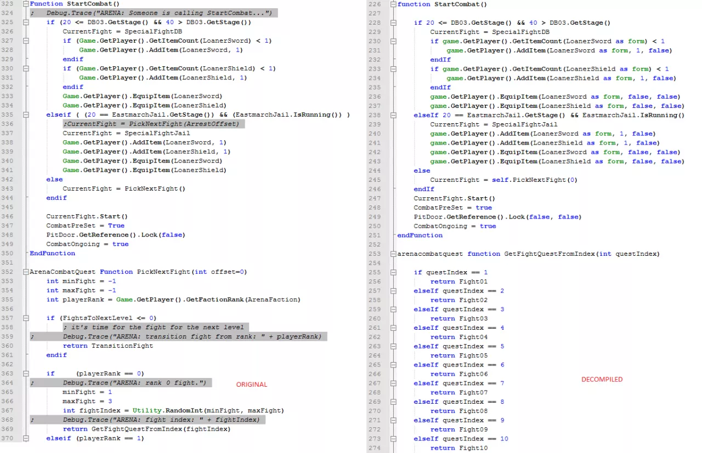The image size is (702, 453).
Task: Fold the FightsToNextLevel if block, line 357
Action: 25,318
